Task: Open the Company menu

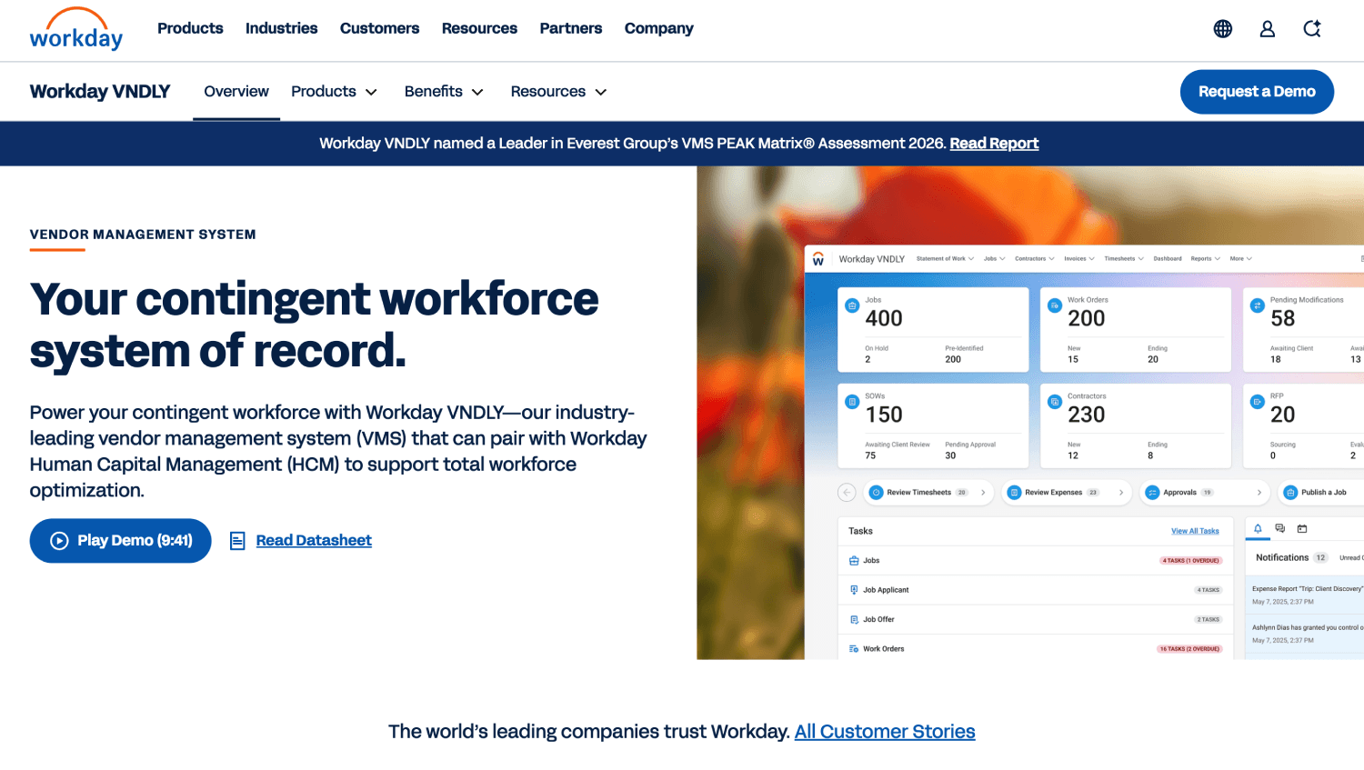Action: click(x=659, y=28)
